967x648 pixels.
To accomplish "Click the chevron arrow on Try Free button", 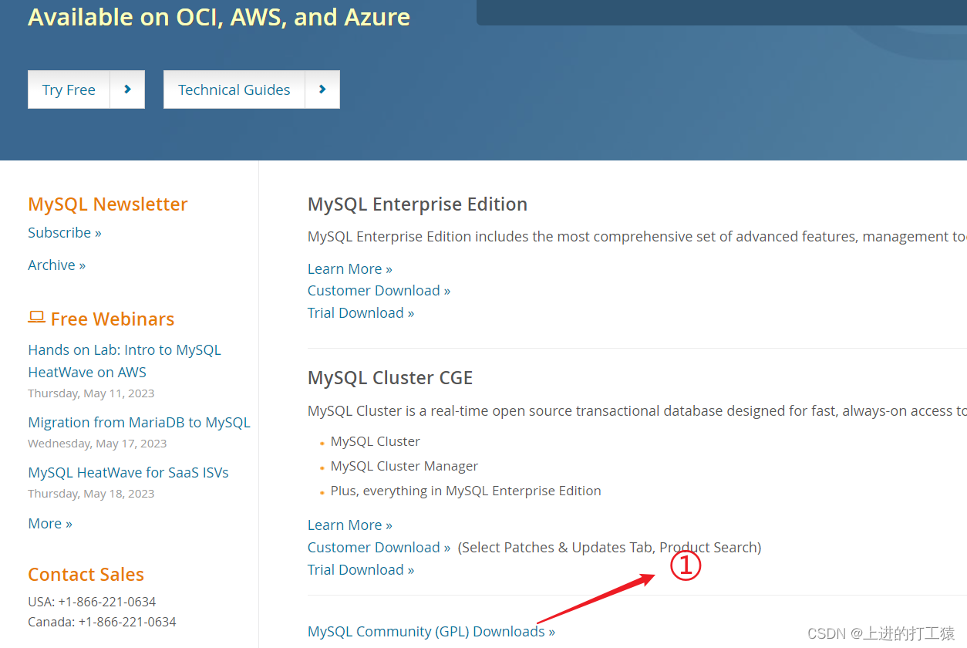I will pyautogui.click(x=127, y=89).
